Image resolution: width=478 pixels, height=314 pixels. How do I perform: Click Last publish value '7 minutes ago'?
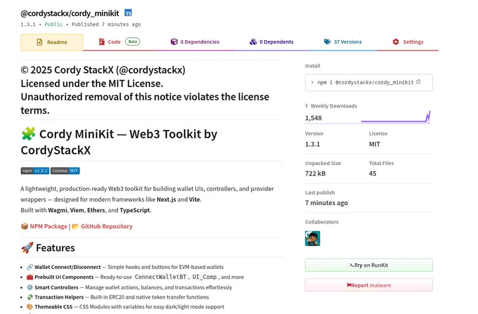(x=326, y=203)
